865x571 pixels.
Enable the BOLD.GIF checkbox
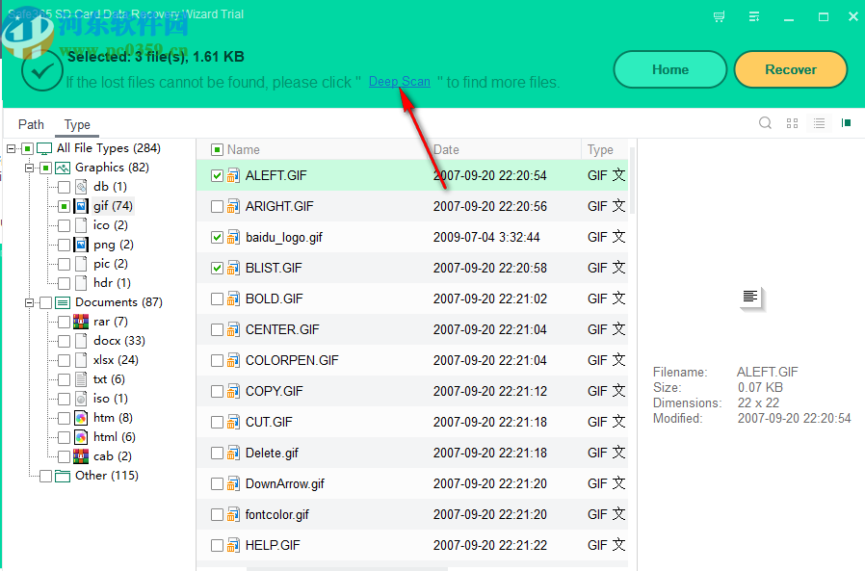(217, 298)
